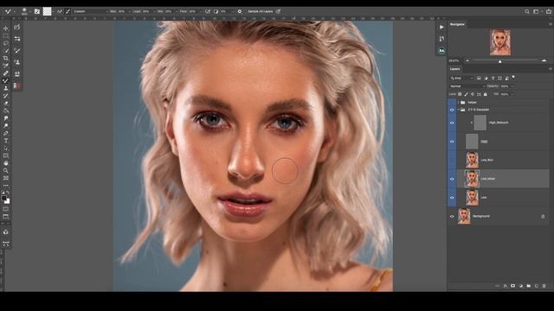Toggle lock transparent pixels icon
The height and width of the screenshot is (311, 554).
click(x=460, y=94)
